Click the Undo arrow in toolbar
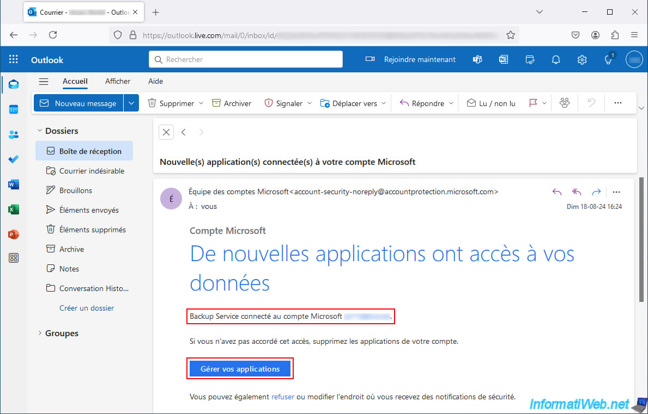The width and height of the screenshot is (648, 414). pos(591,103)
